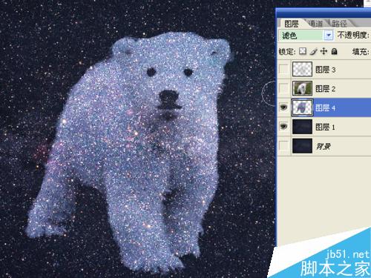Click the lock image pixels brush icon
This screenshot has height=278, width=371.
[313, 51]
